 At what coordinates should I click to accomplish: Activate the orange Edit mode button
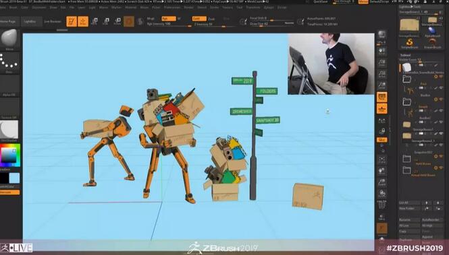pos(72,22)
